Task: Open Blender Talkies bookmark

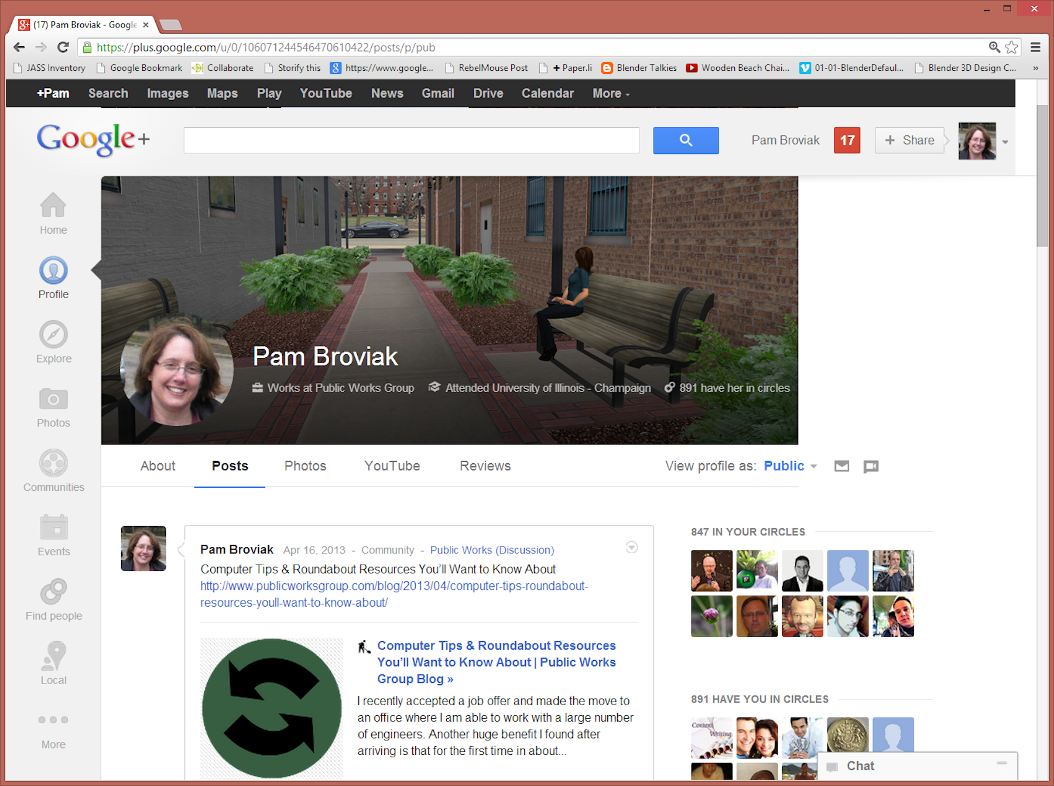Action: pyautogui.click(x=639, y=68)
